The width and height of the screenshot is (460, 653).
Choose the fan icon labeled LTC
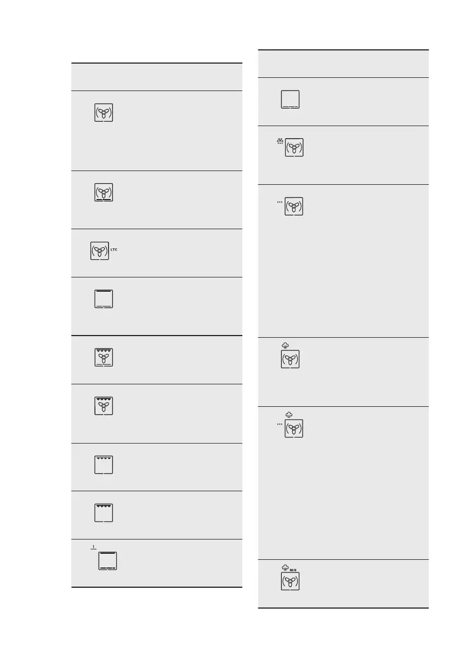click(100, 250)
